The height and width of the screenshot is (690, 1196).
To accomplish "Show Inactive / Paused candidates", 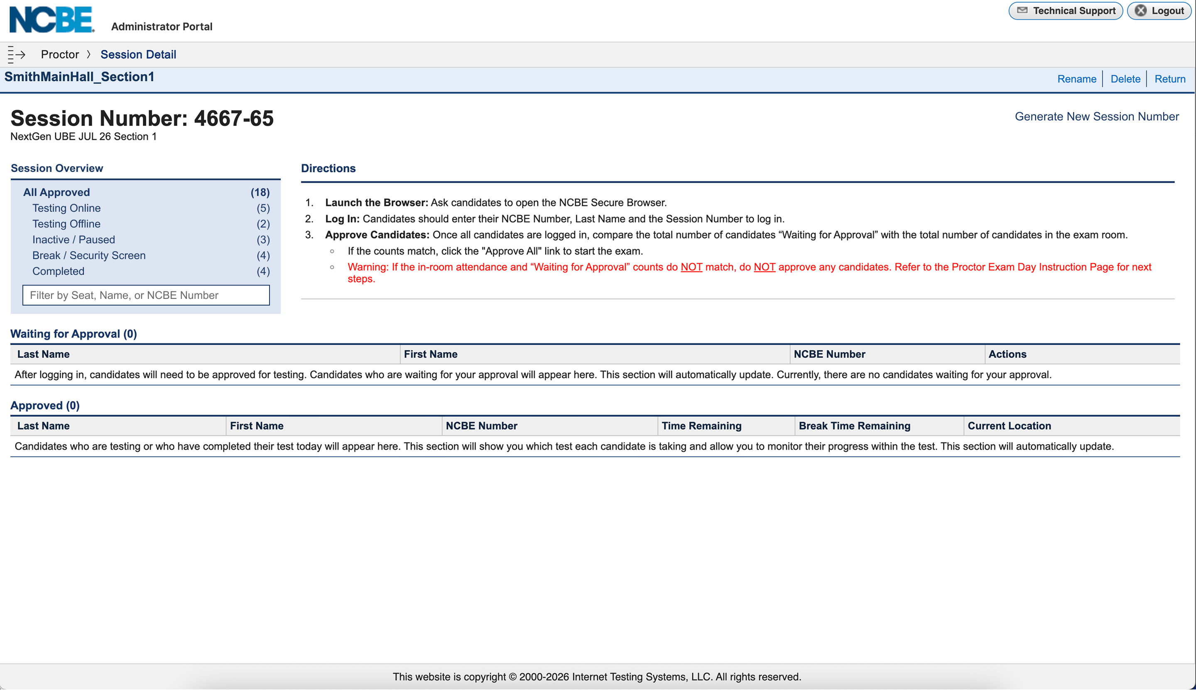I will click(74, 240).
